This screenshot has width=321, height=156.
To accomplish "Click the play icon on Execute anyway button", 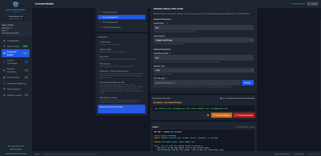I will click(236, 115).
